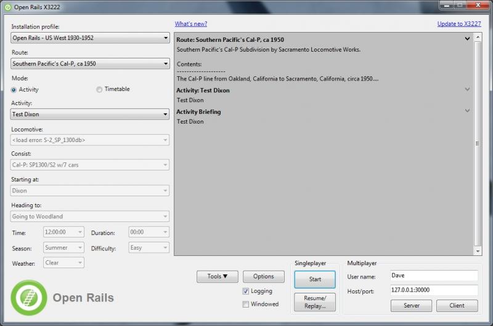
Task: Click the scroll up arrow of details panel
Action: coord(478,37)
